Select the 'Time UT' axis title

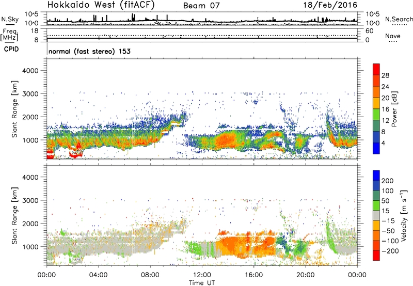point(202,283)
